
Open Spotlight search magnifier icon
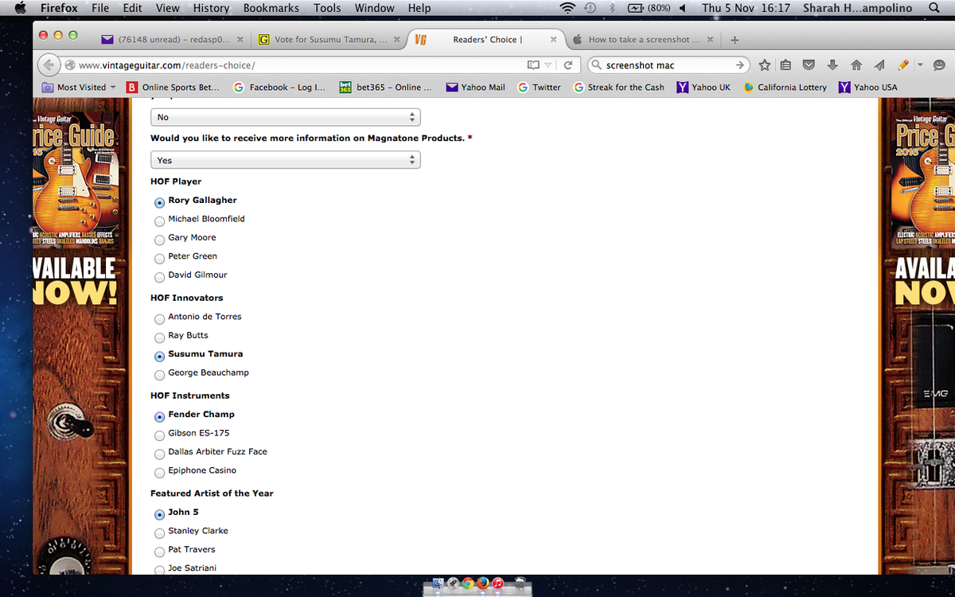click(x=934, y=8)
